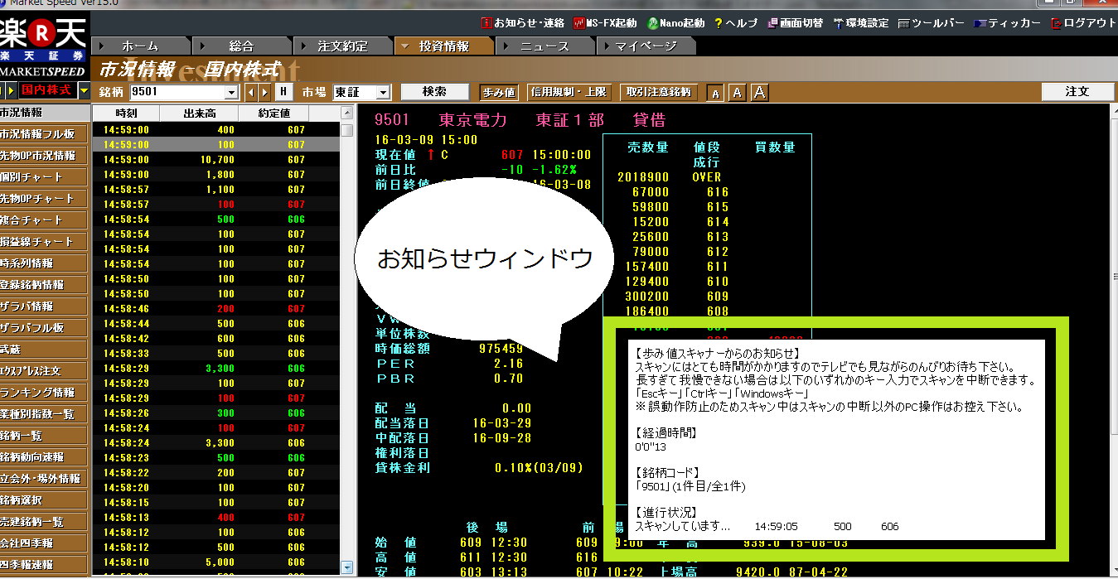Open ザラバ情報 from sidebar
This screenshot has height=579, width=1118.
(44, 306)
